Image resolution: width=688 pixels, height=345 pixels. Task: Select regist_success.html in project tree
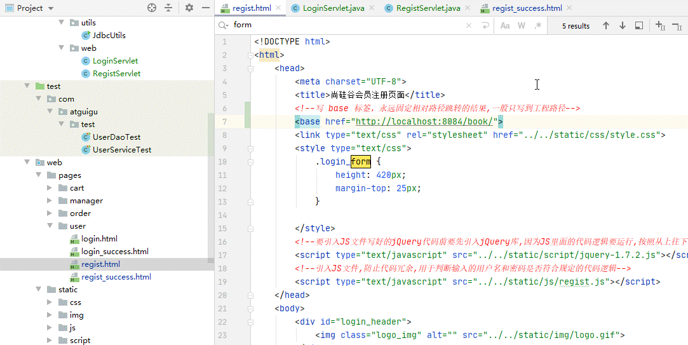(116, 277)
